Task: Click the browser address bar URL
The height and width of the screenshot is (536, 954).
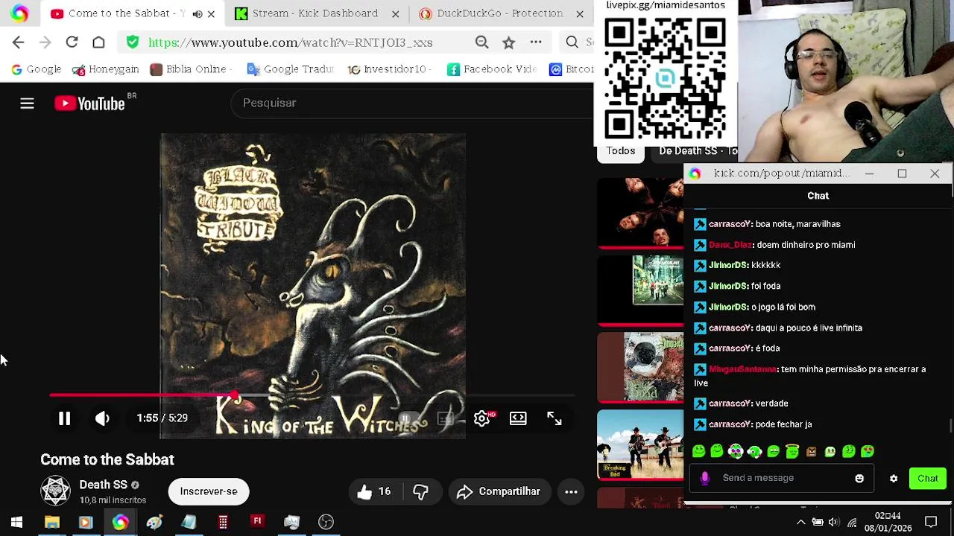Action: point(291,42)
